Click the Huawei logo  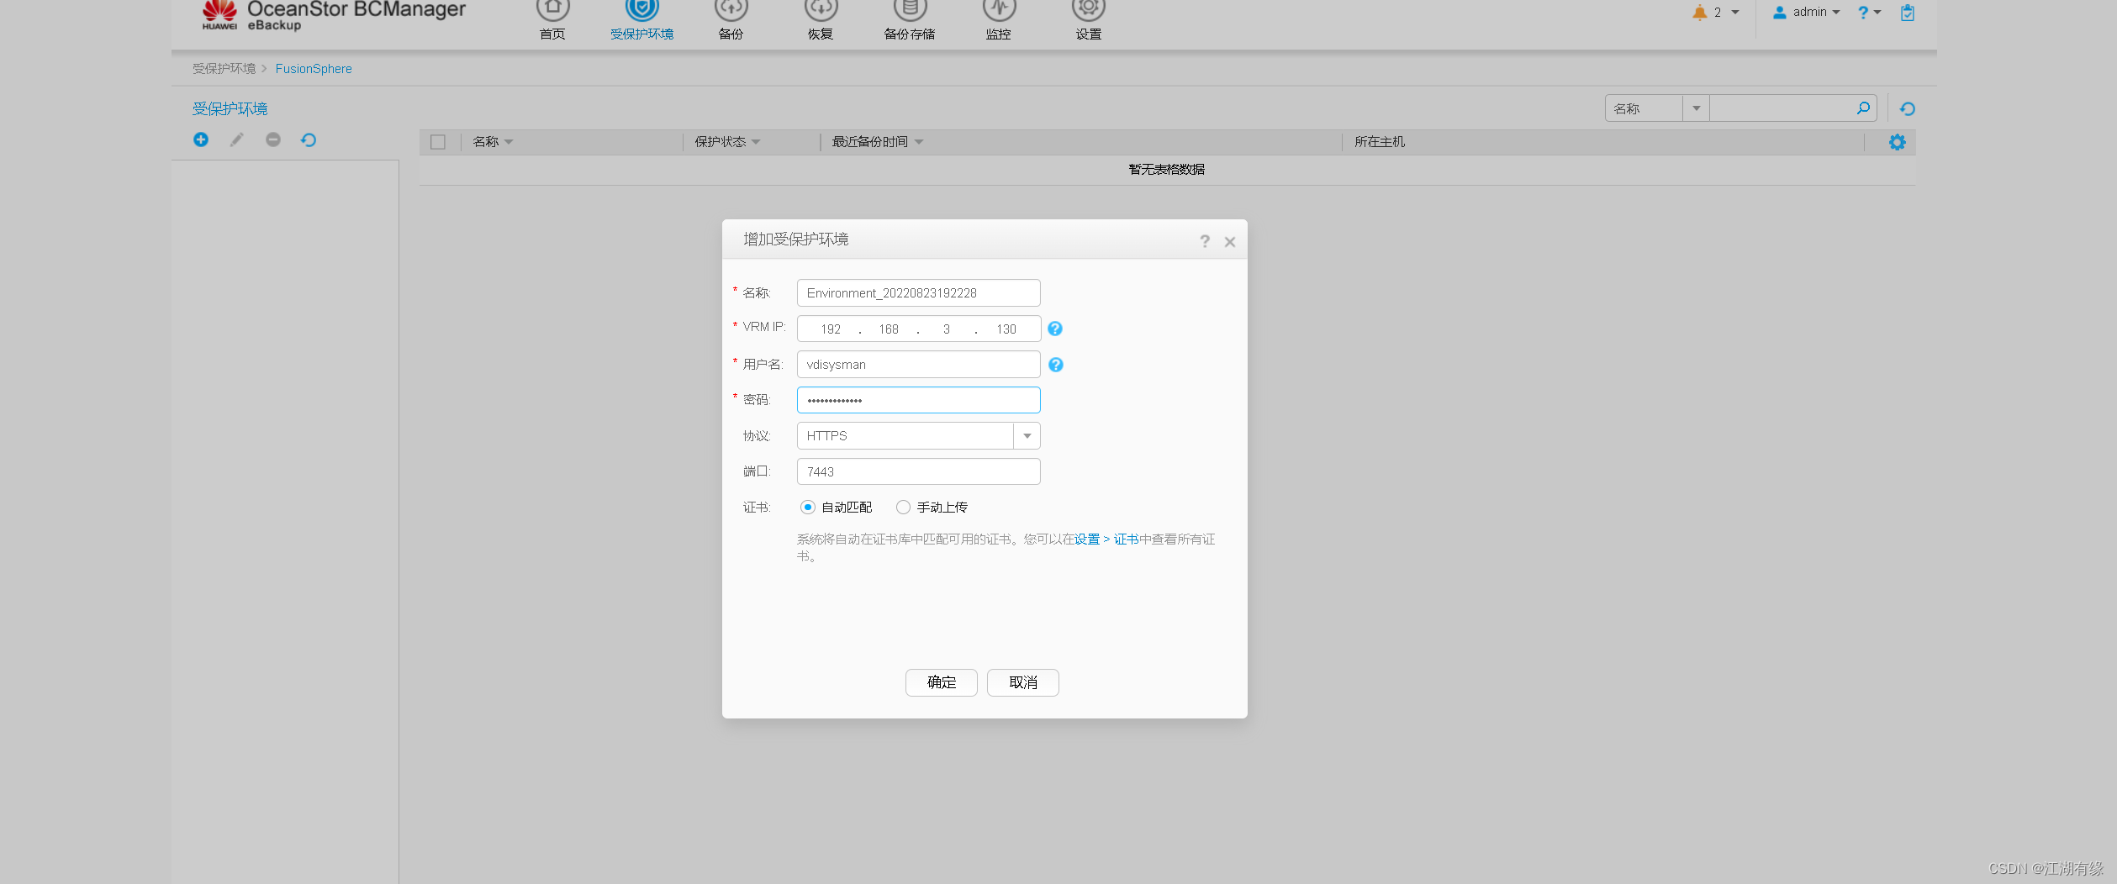point(219,15)
